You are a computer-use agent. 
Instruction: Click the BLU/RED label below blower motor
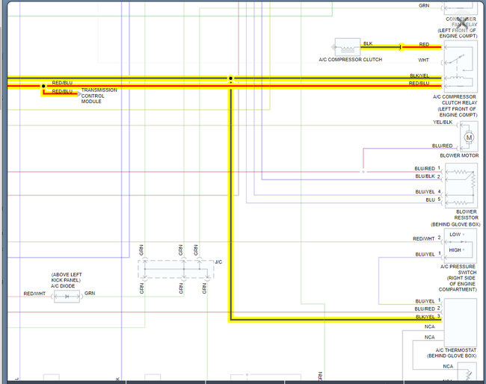tap(443, 146)
